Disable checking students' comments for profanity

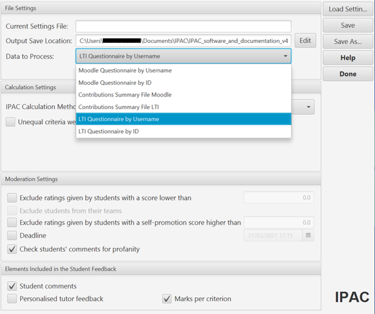click(x=12, y=249)
